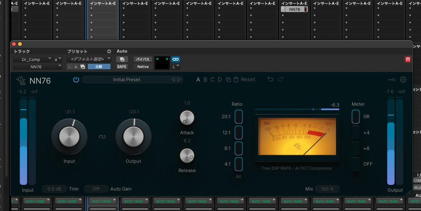Open the license key icon
The image size is (421, 211).
coord(392,80)
